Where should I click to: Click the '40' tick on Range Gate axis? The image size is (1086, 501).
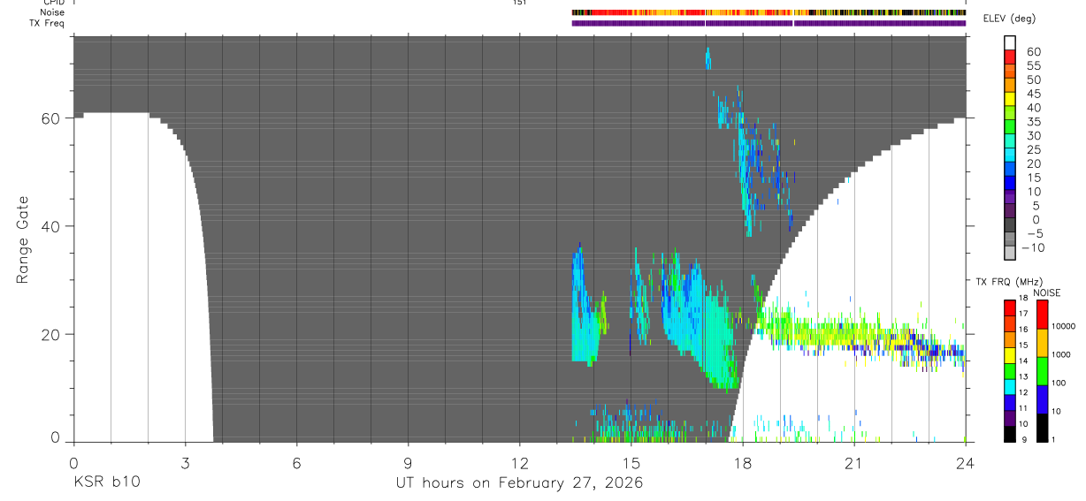click(52, 226)
